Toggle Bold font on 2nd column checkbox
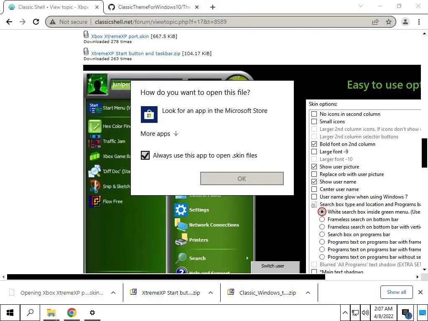 314,144
